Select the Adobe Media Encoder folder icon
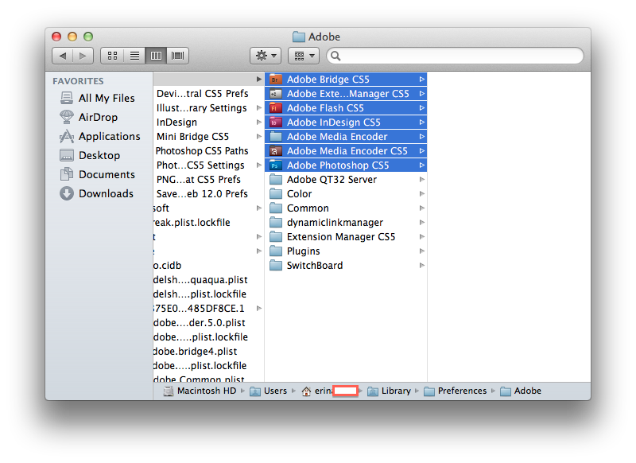Screen dimensions: 636x463 click(276, 136)
